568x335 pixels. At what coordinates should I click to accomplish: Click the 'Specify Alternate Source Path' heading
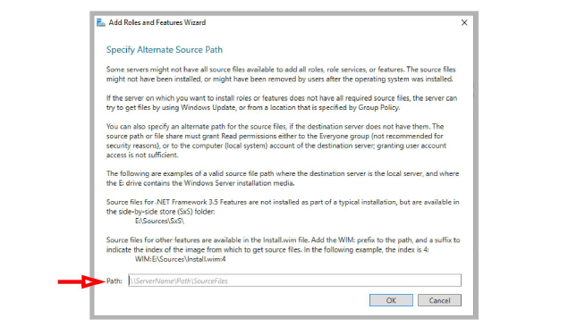click(x=164, y=49)
